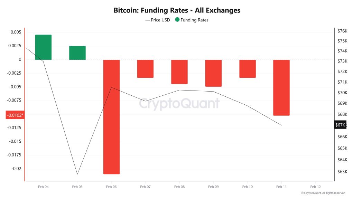Select the red Feb 08 funding bar
Viewport: 354px width, 199px height.
179,72
